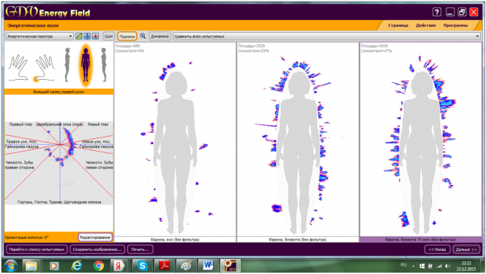
Task: Click the palette edit icon in toolbar
Action: click(79, 37)
